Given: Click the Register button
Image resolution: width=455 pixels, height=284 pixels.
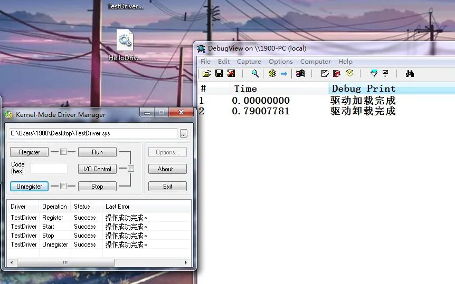Looking at the screenshot, I should click(x=30, y=152).
